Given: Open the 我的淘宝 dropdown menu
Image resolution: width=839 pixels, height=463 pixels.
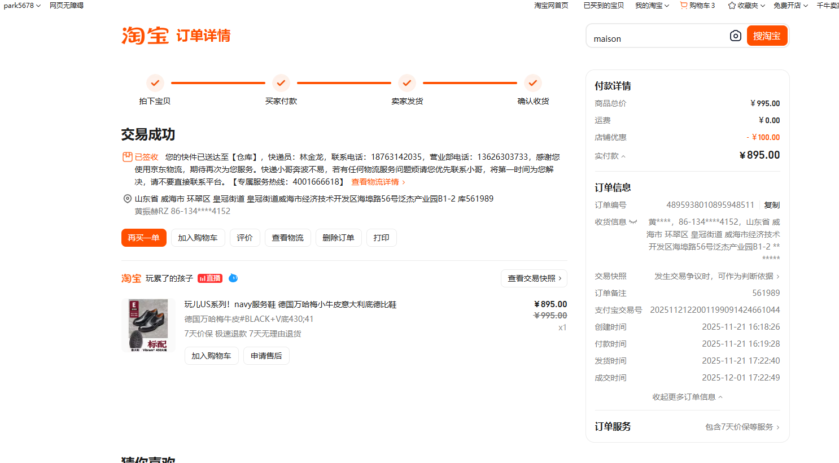Looking at the screenshot, I should [652, 6].
